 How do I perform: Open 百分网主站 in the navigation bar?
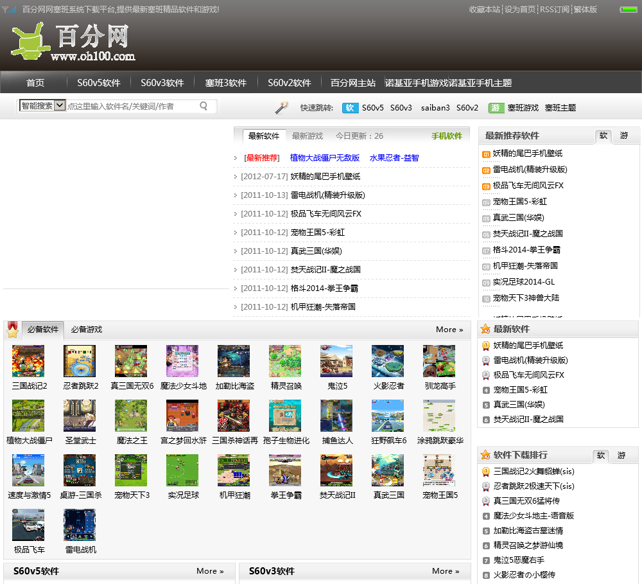click(353, 83)
